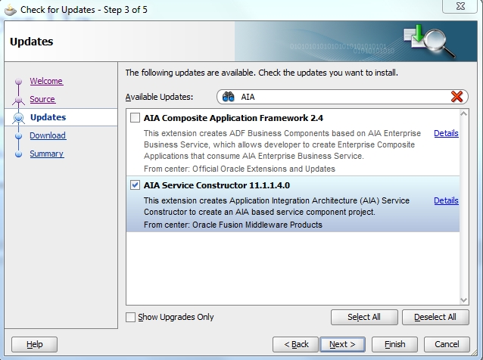
Task: Click the Summary step bullet marker
Action: click(18, 154)
